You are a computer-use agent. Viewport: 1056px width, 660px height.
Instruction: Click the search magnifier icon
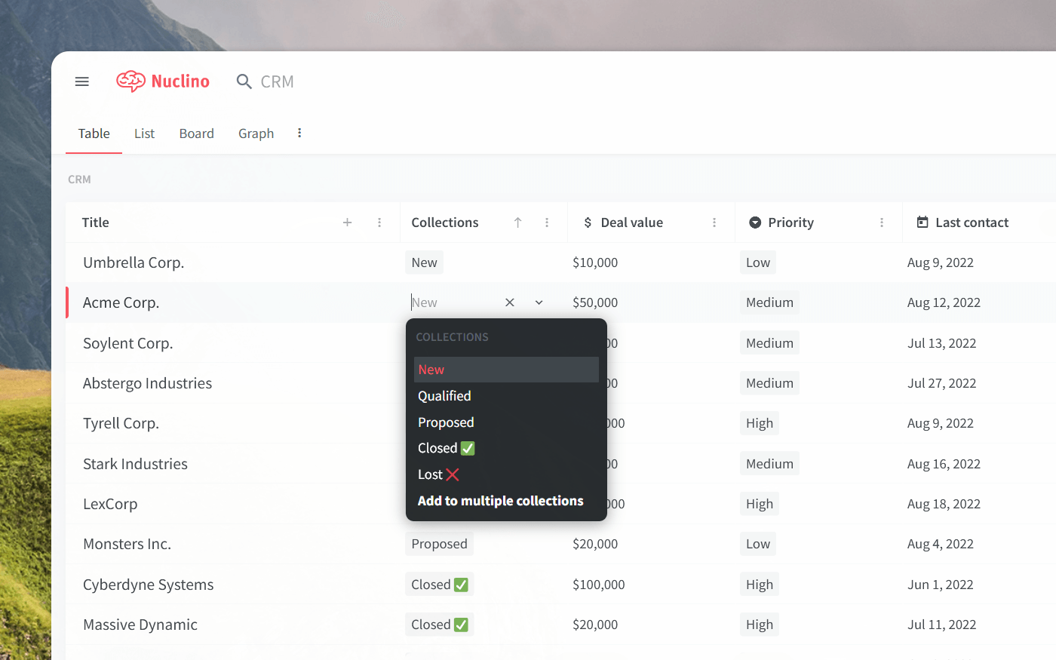[x=244, y=81]
